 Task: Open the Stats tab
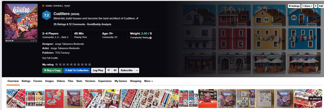click(x=79, y=81)
